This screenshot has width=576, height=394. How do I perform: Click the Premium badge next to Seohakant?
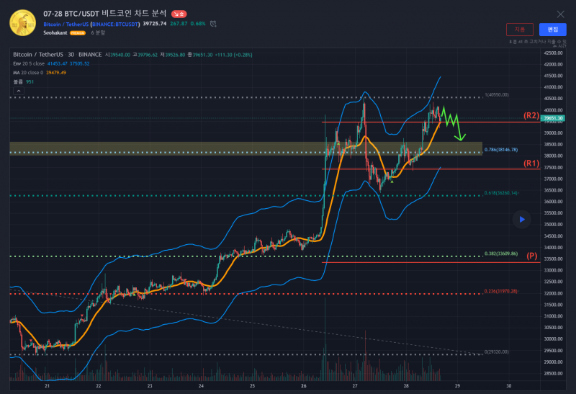click(x=77, y=33)
